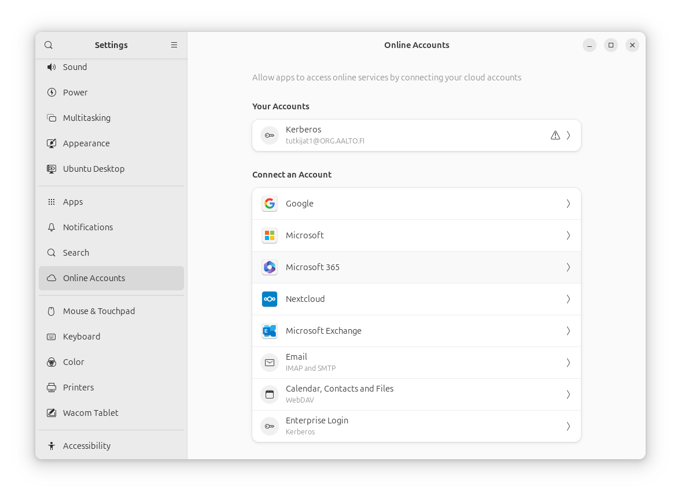Click the chevron on the Nextcloud row
The width and height of the screenshot is (681, 498).
568,299
